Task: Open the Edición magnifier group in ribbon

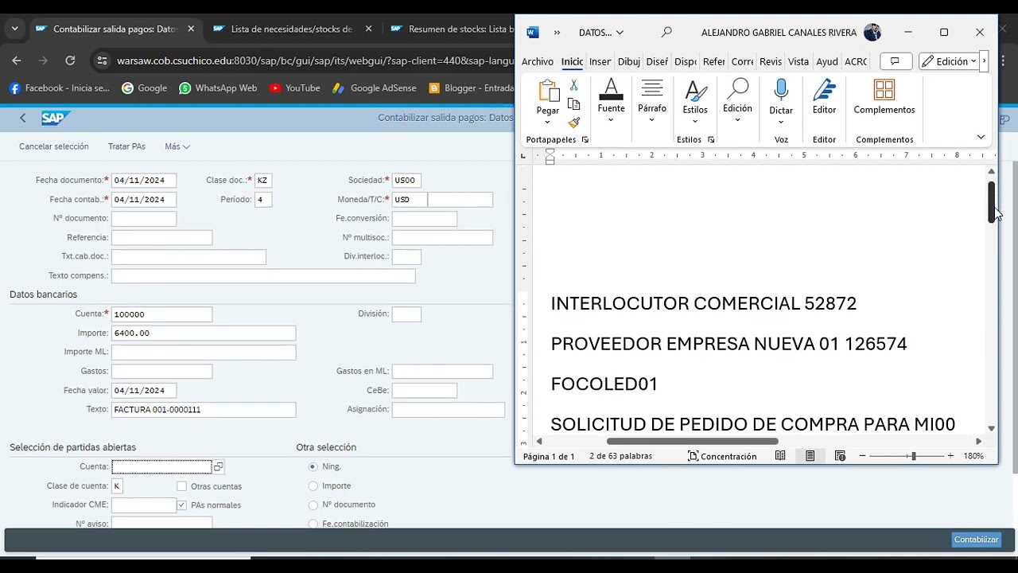Action: point(737,101)
